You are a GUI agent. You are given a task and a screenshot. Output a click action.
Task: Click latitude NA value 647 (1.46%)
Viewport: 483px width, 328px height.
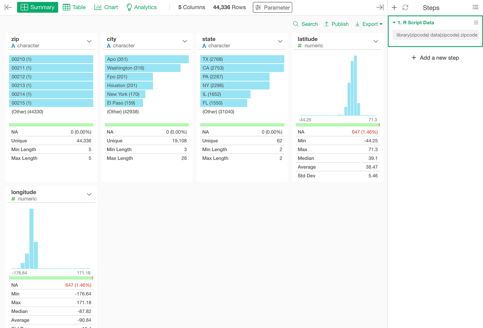tap(365, 132)
